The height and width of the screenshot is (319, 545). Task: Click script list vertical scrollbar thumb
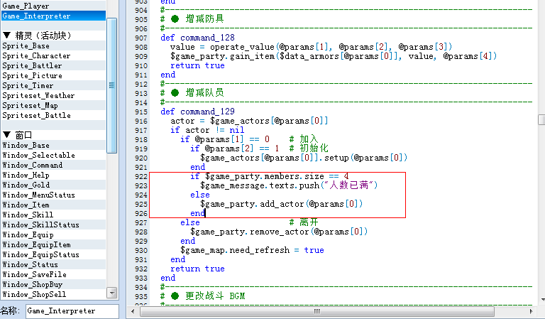(111, 85)
